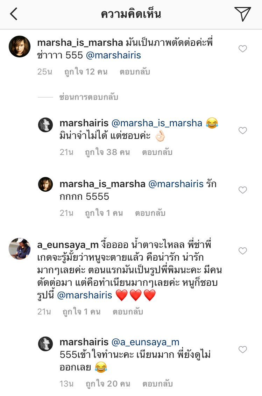Open marshairis's avatar in the last reply
The image size is (262, 396).
(45, 344)
